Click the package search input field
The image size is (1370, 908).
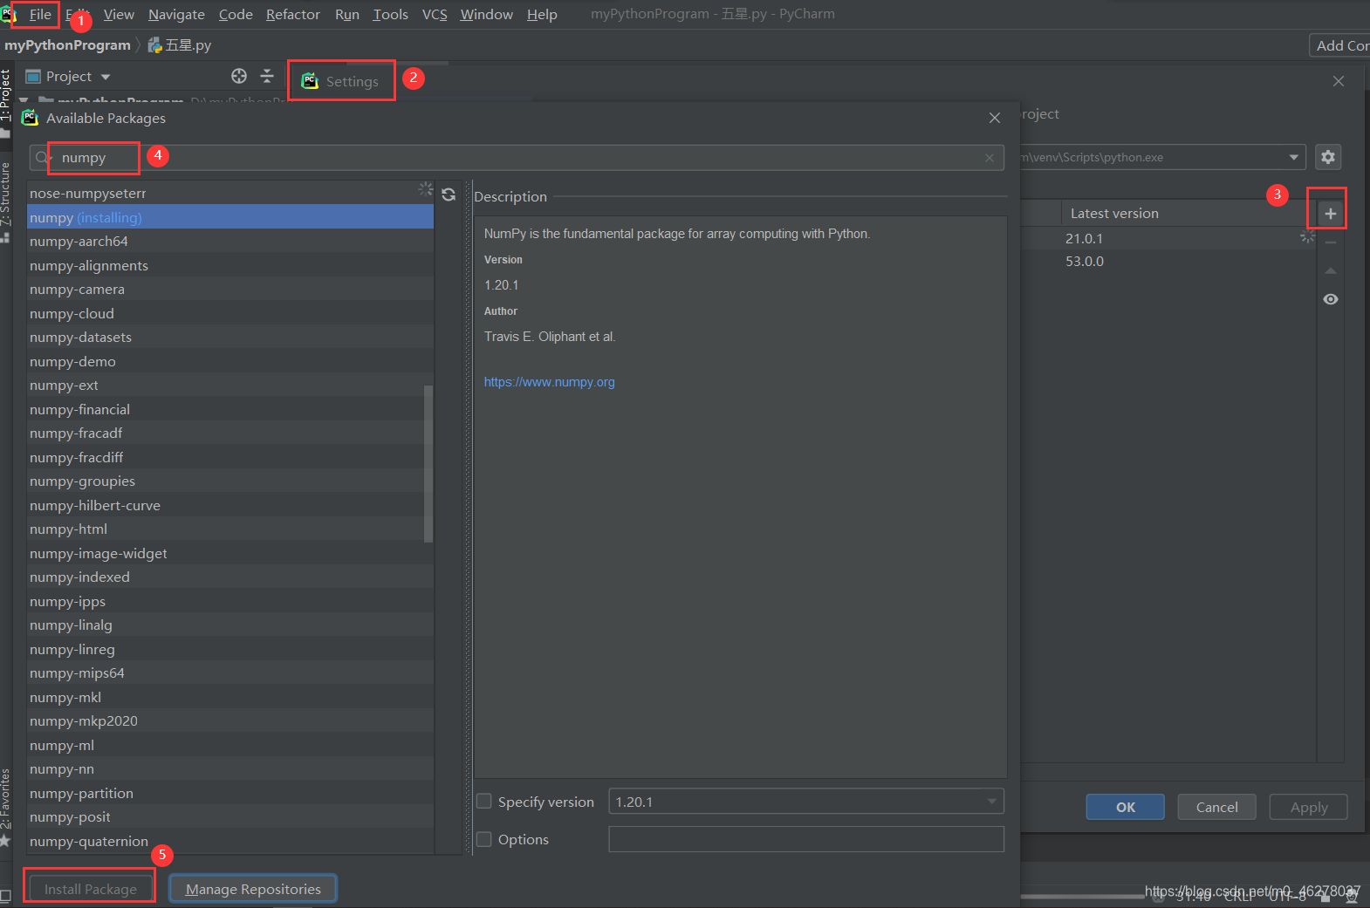tap(517, 158)
